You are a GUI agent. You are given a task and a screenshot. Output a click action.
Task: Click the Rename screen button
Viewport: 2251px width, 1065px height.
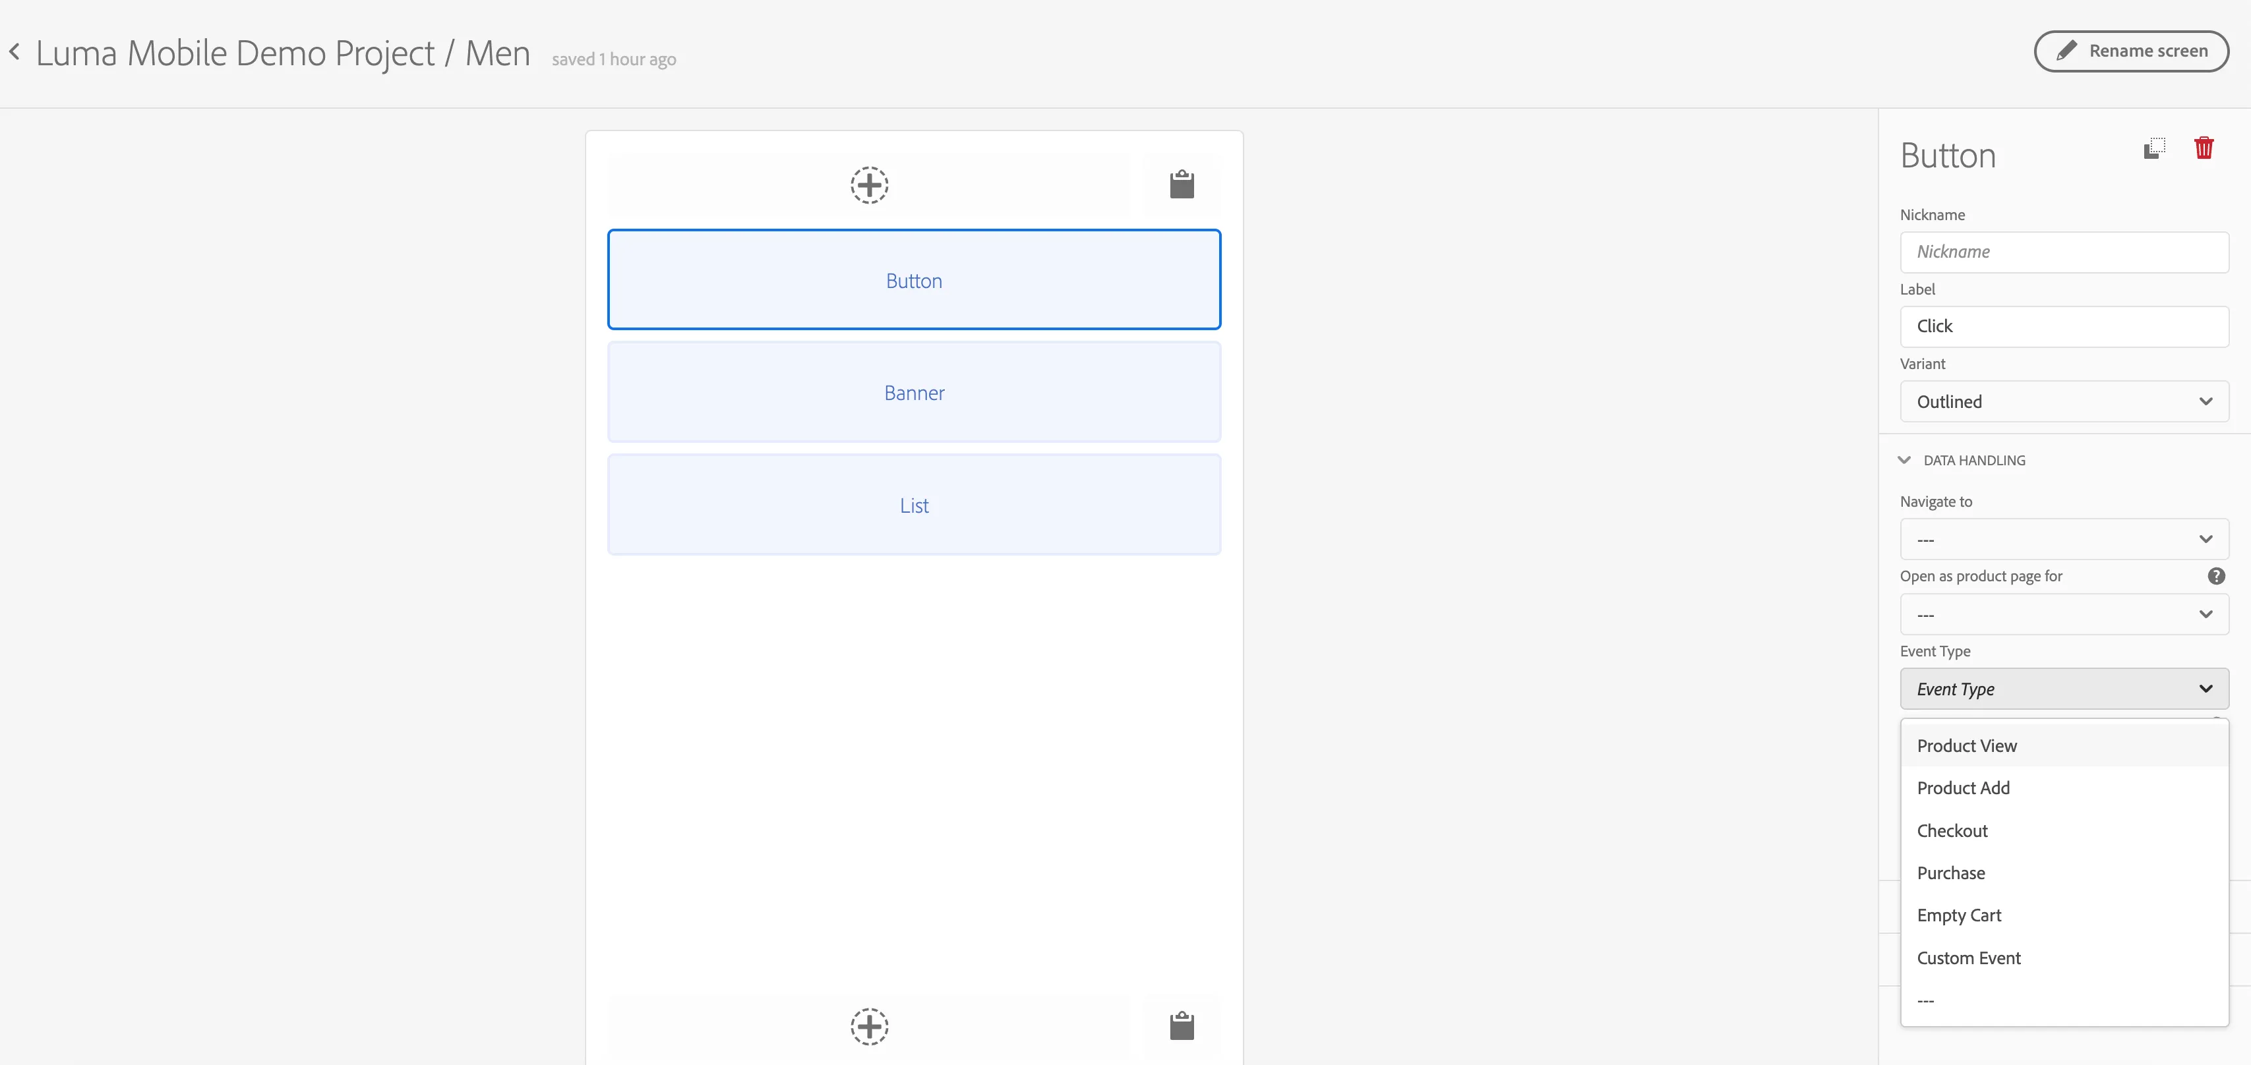point(2130,51)
